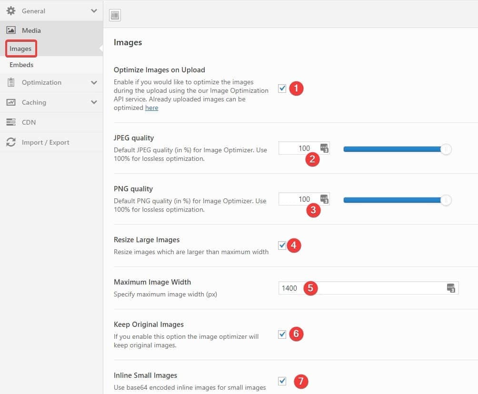The width and height of the screenshot is (478, 394).
Task: Click the image icon in top toolbar
Action: pyautogui.click(x=114, y=15)
